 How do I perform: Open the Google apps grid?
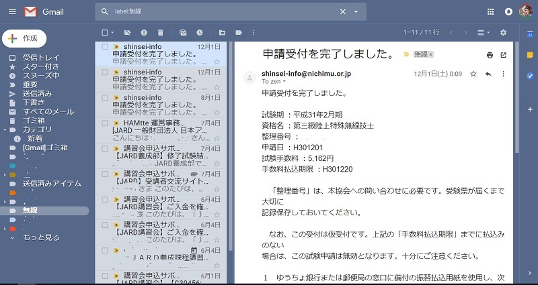click(x=490, y=11)
